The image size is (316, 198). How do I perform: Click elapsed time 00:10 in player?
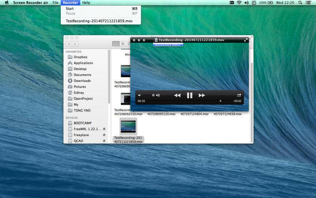pos(141,101)
